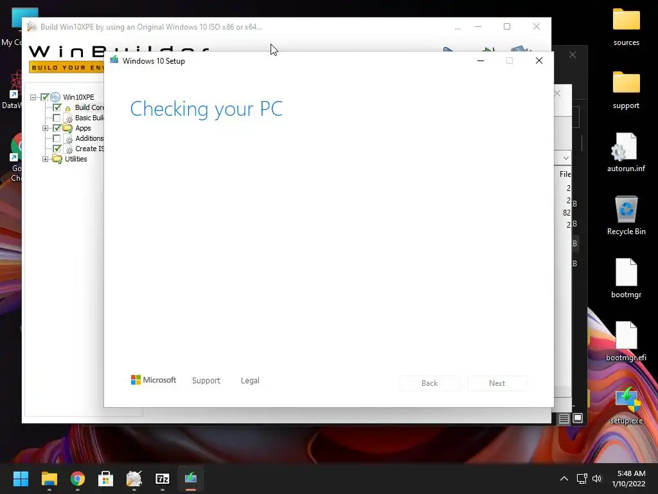Toggle the Basic Build checkbox
Viewport: 658px width, 494px height.
click(57, 118)
